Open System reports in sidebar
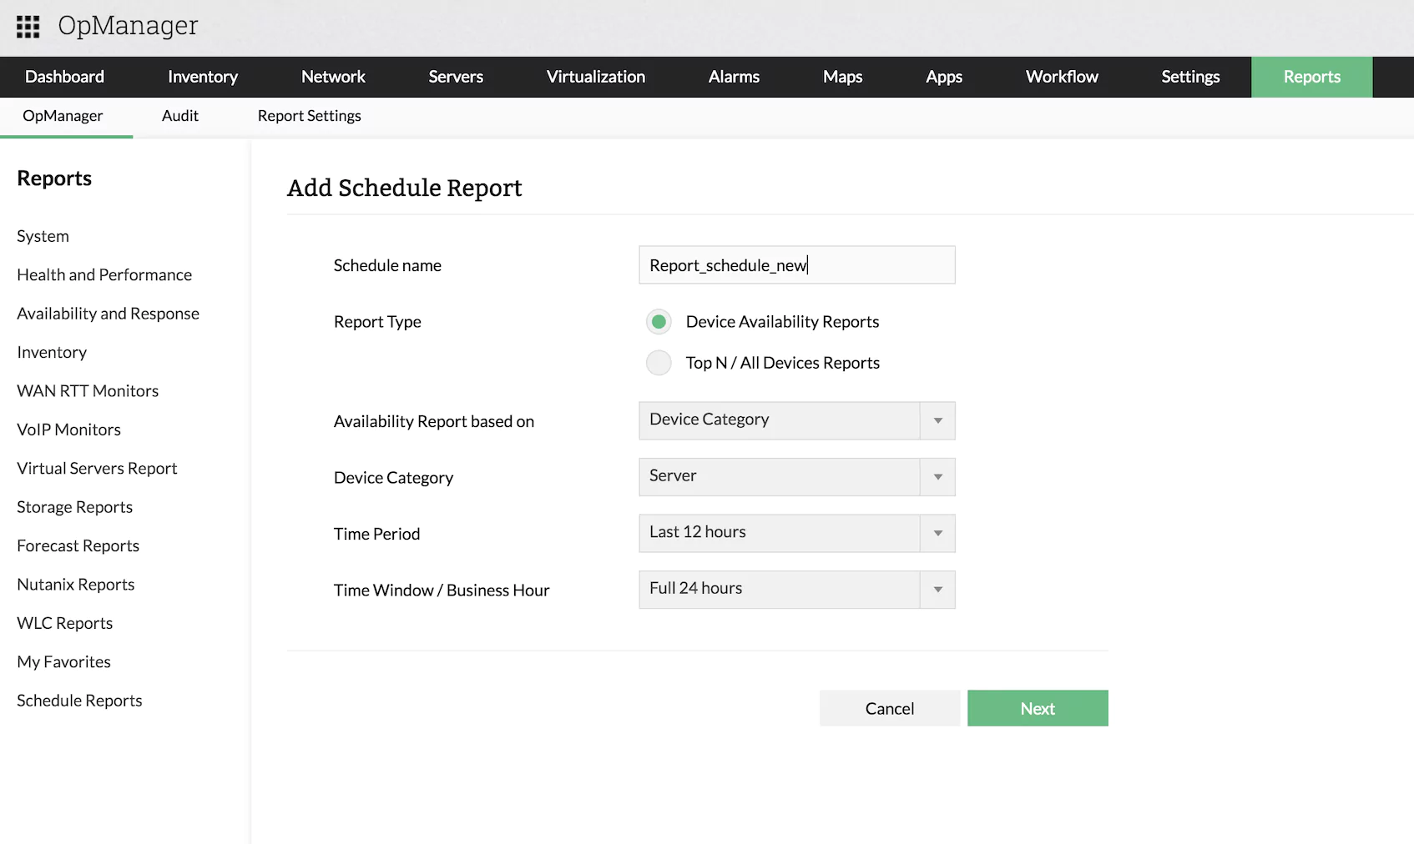The width and height of the screenshot is (1414, 844). click(43, 236)
